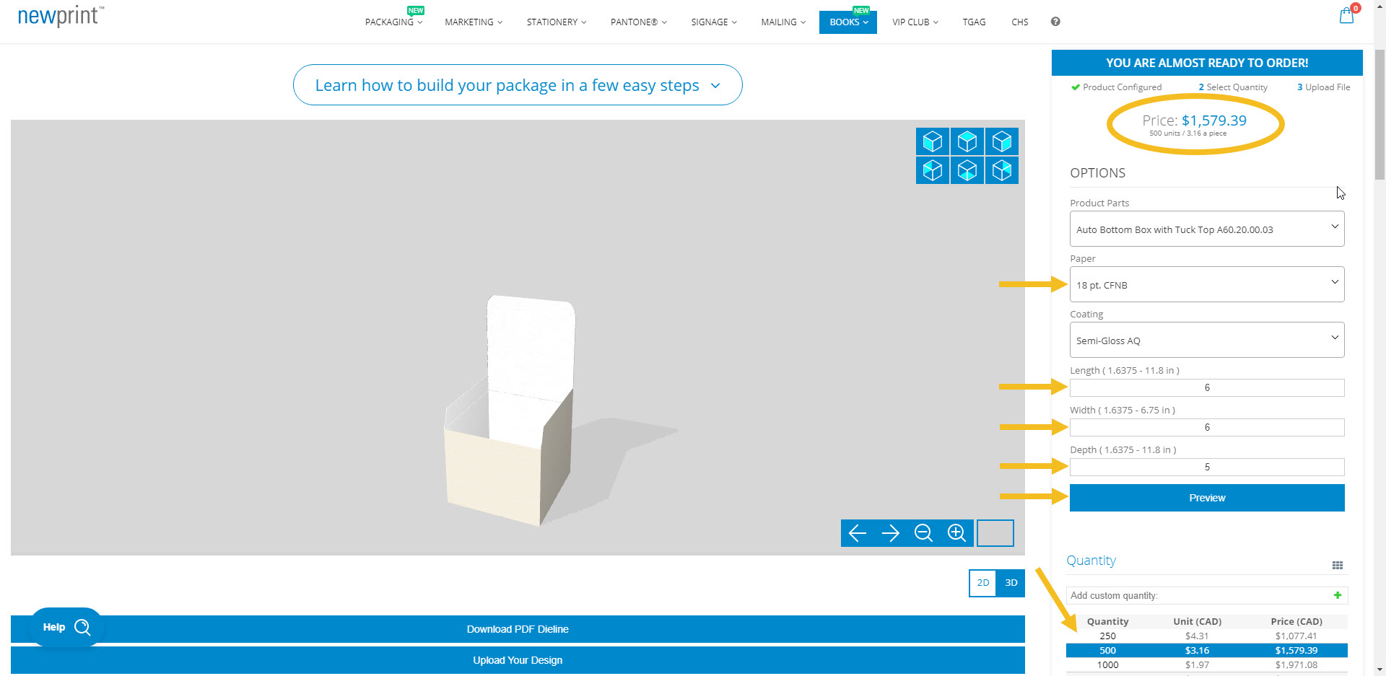Select the cube view showing the back-left inner face
Viewport: 1386px width, 676px height.
coord(933,170)
